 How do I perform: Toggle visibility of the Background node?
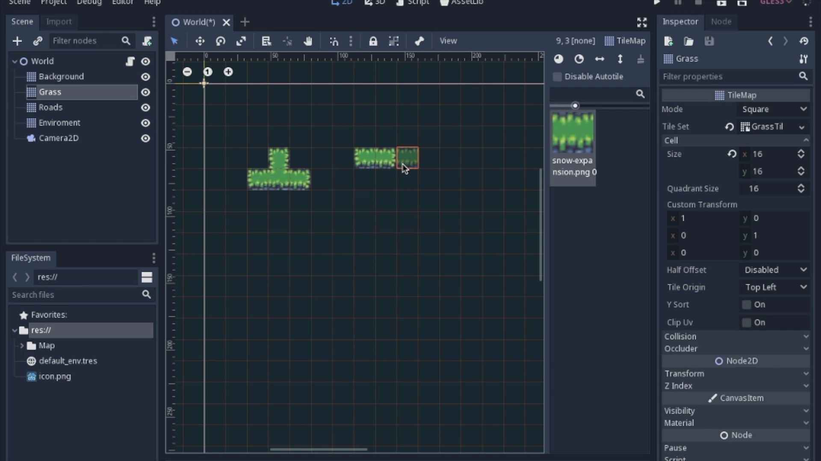[145, 77]
